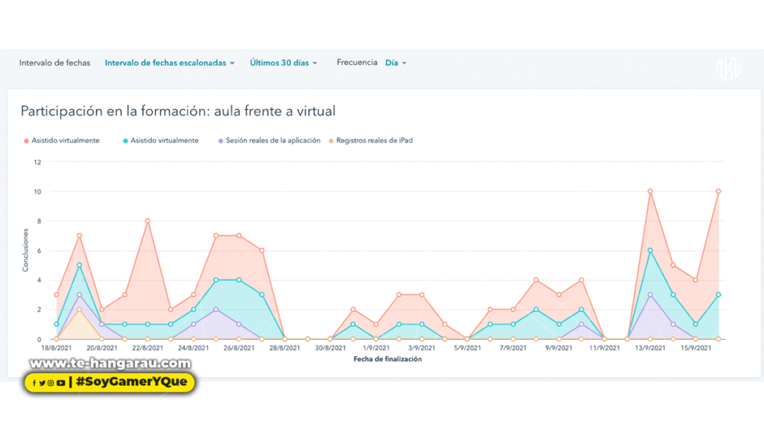Toggle Registros reales de iPad series label
This screenshot has width=764, height=430.
pos(374,140)
